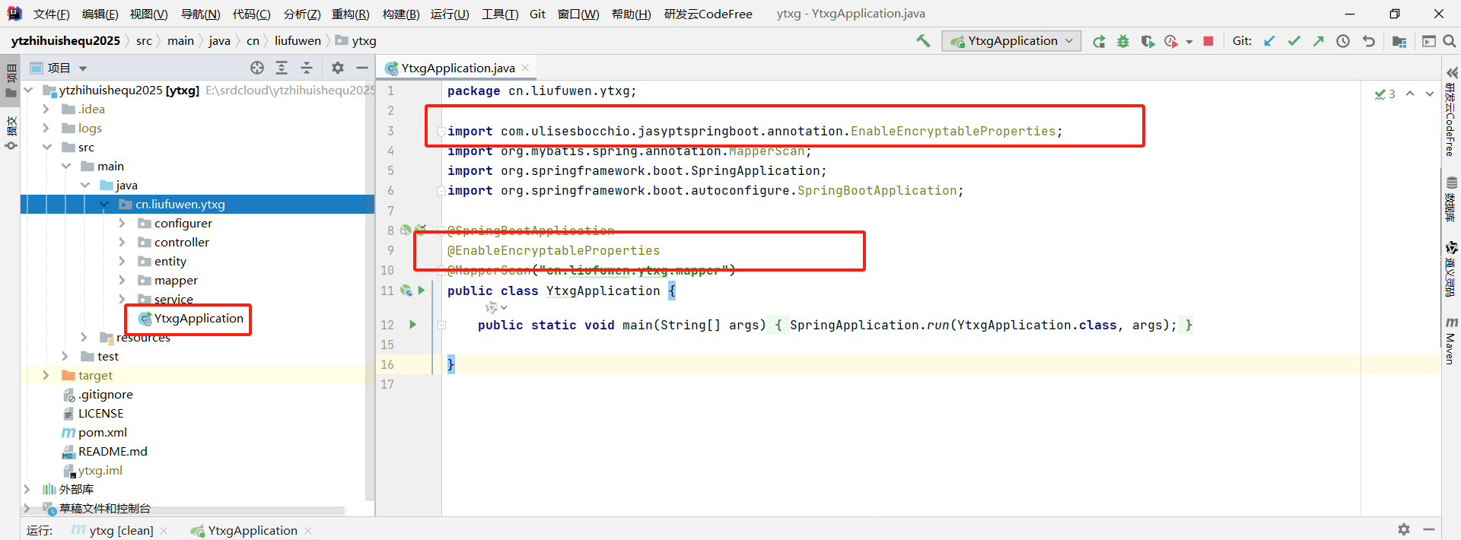Click the Run Anything icon in toolbar
Image resolution: width=1461 pixels, height=540 pixels.
(1429, 41)
